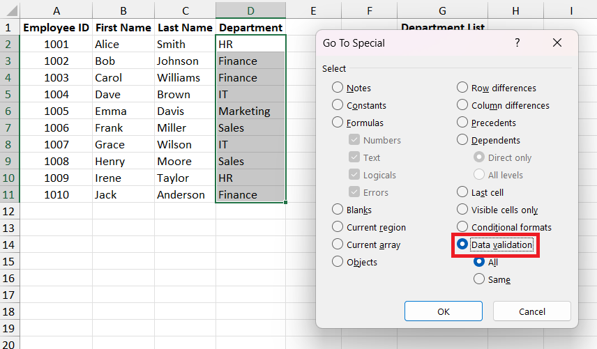
Task: Select column F header
Action: 370,10
